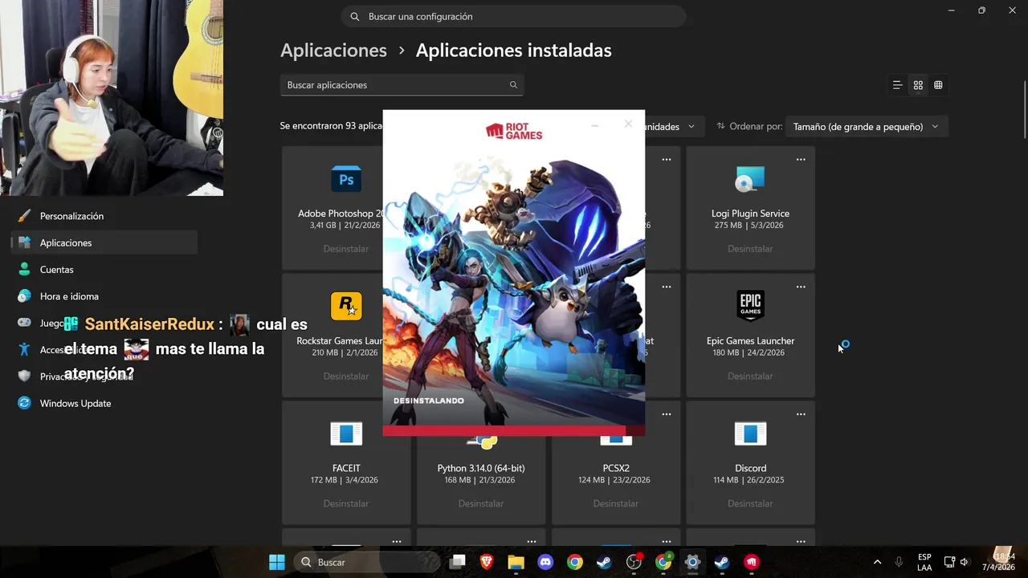Click the Logi Plugin Service icon

click(750, 179)
